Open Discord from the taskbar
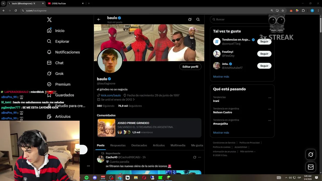This screenshot has width=322, height=181. tap(95, 178)
